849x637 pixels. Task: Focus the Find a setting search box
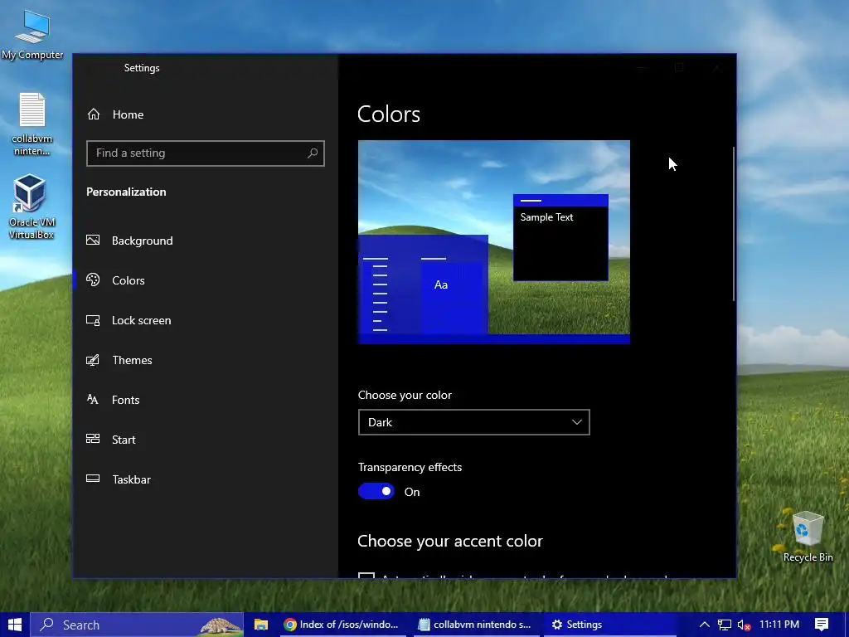(x=206, y=153)
